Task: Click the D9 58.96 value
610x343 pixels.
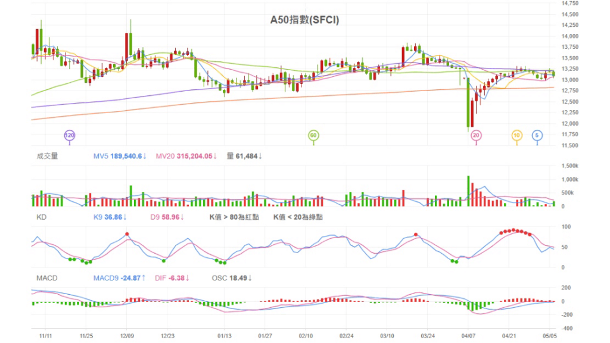Action: tap(167, 217)
